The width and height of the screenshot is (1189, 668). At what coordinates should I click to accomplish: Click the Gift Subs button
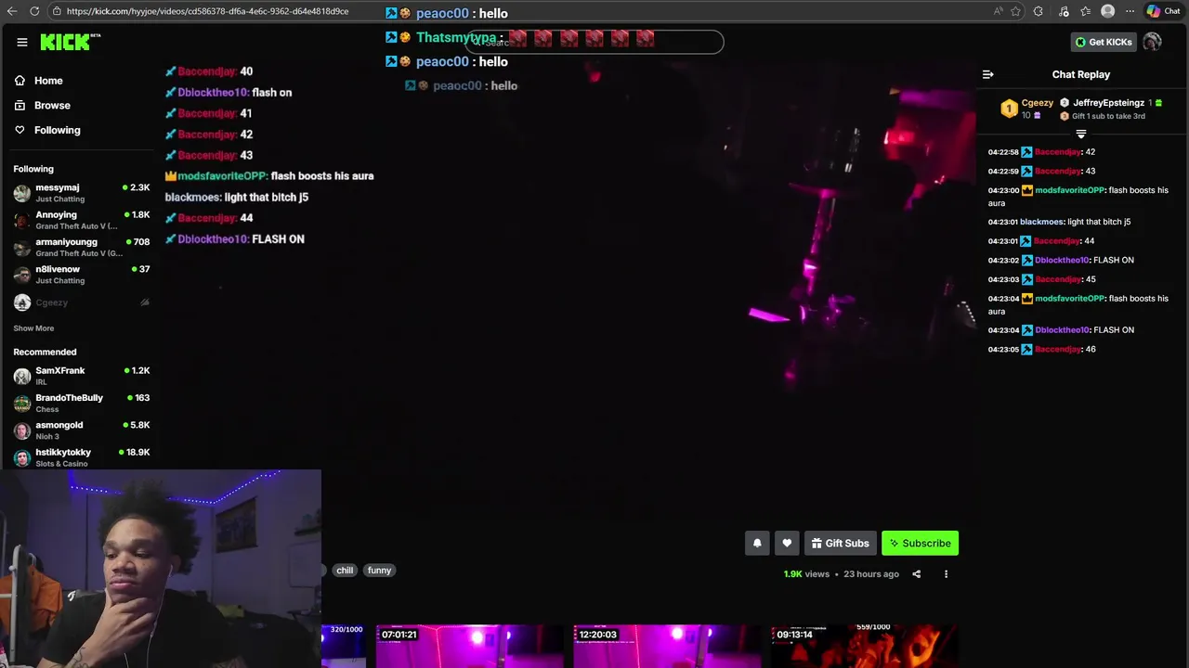click(x=841, y=544)
